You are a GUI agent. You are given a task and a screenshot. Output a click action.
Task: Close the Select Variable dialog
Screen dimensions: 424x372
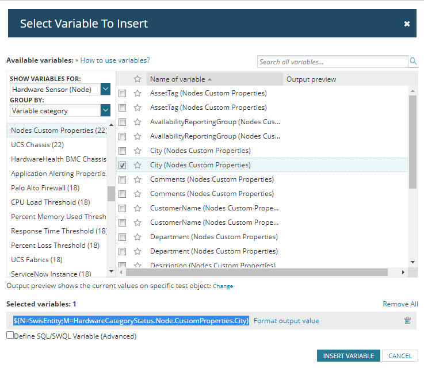407,24
